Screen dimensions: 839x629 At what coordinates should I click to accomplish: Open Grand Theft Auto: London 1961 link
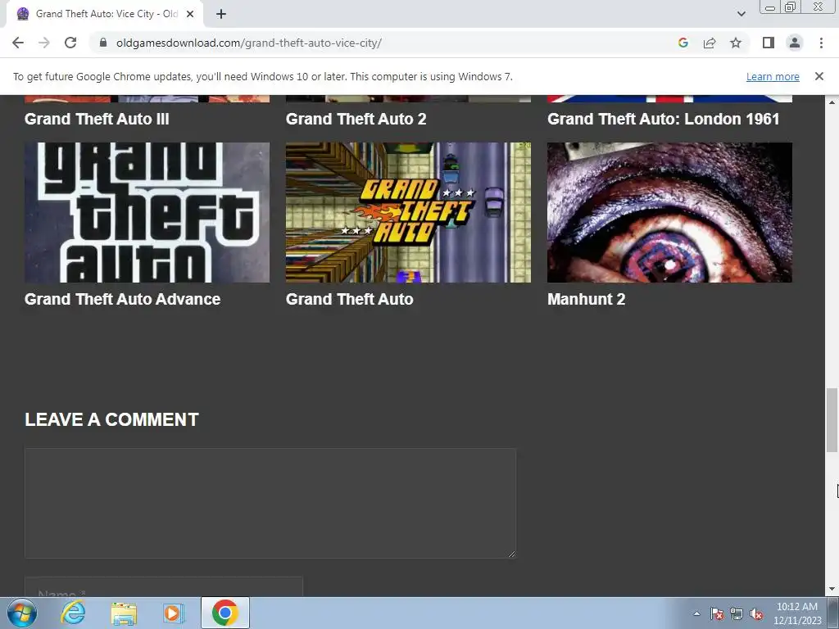click(663, 119)
